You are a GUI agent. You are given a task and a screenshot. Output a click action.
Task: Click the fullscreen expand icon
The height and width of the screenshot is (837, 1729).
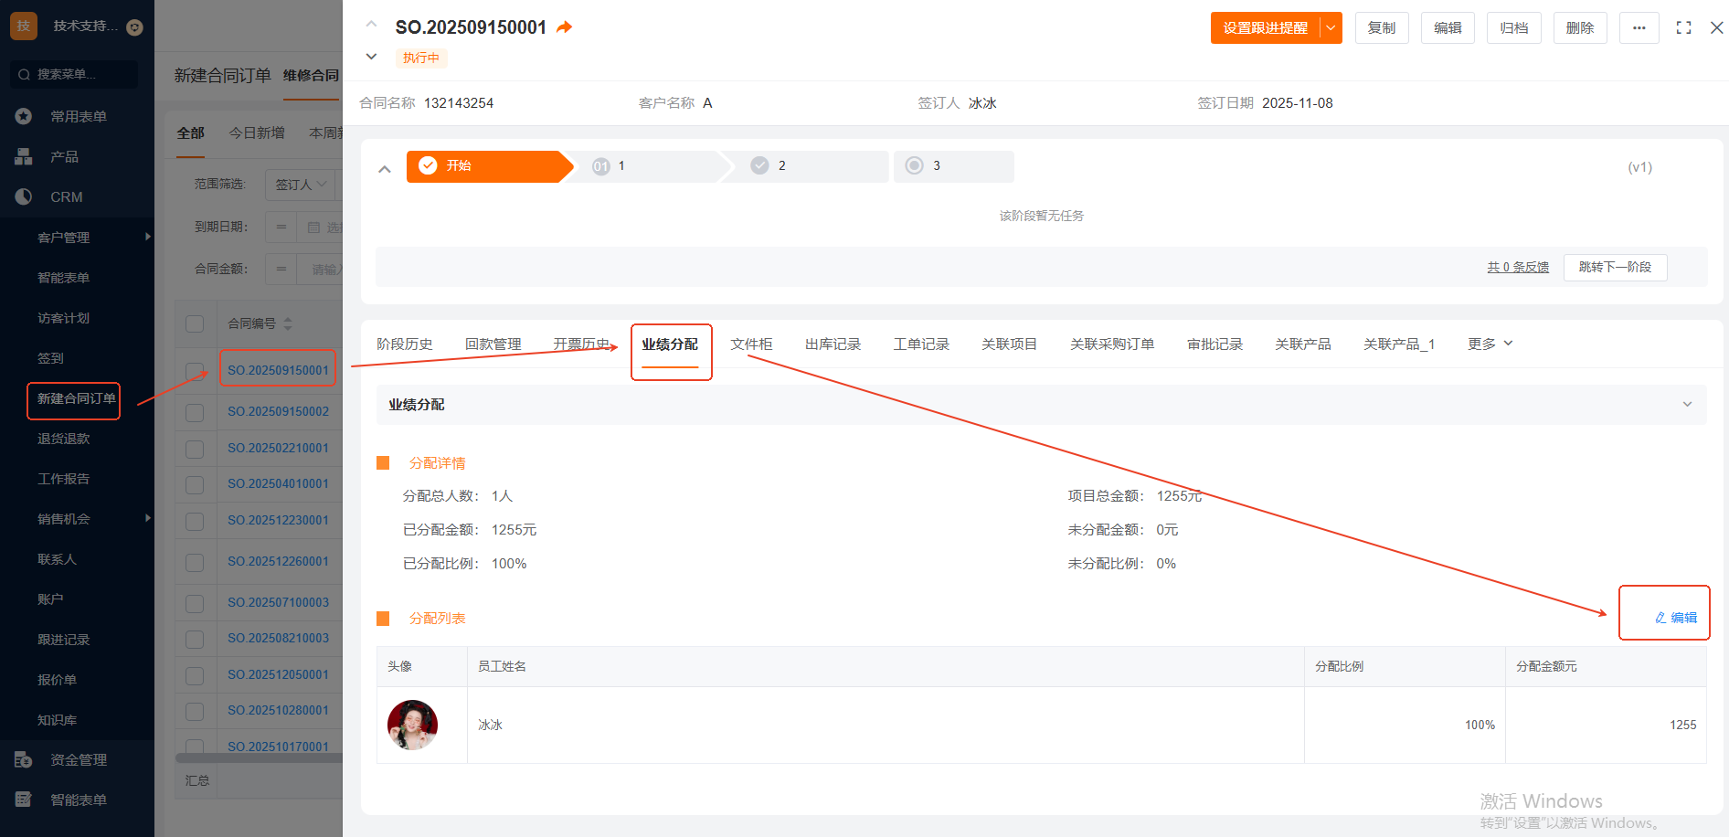coord(1683,28)
